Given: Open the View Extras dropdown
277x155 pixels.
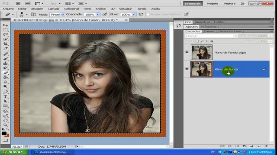Looking at the screenshot, I should pyautogui.click(x=39, y=3).
